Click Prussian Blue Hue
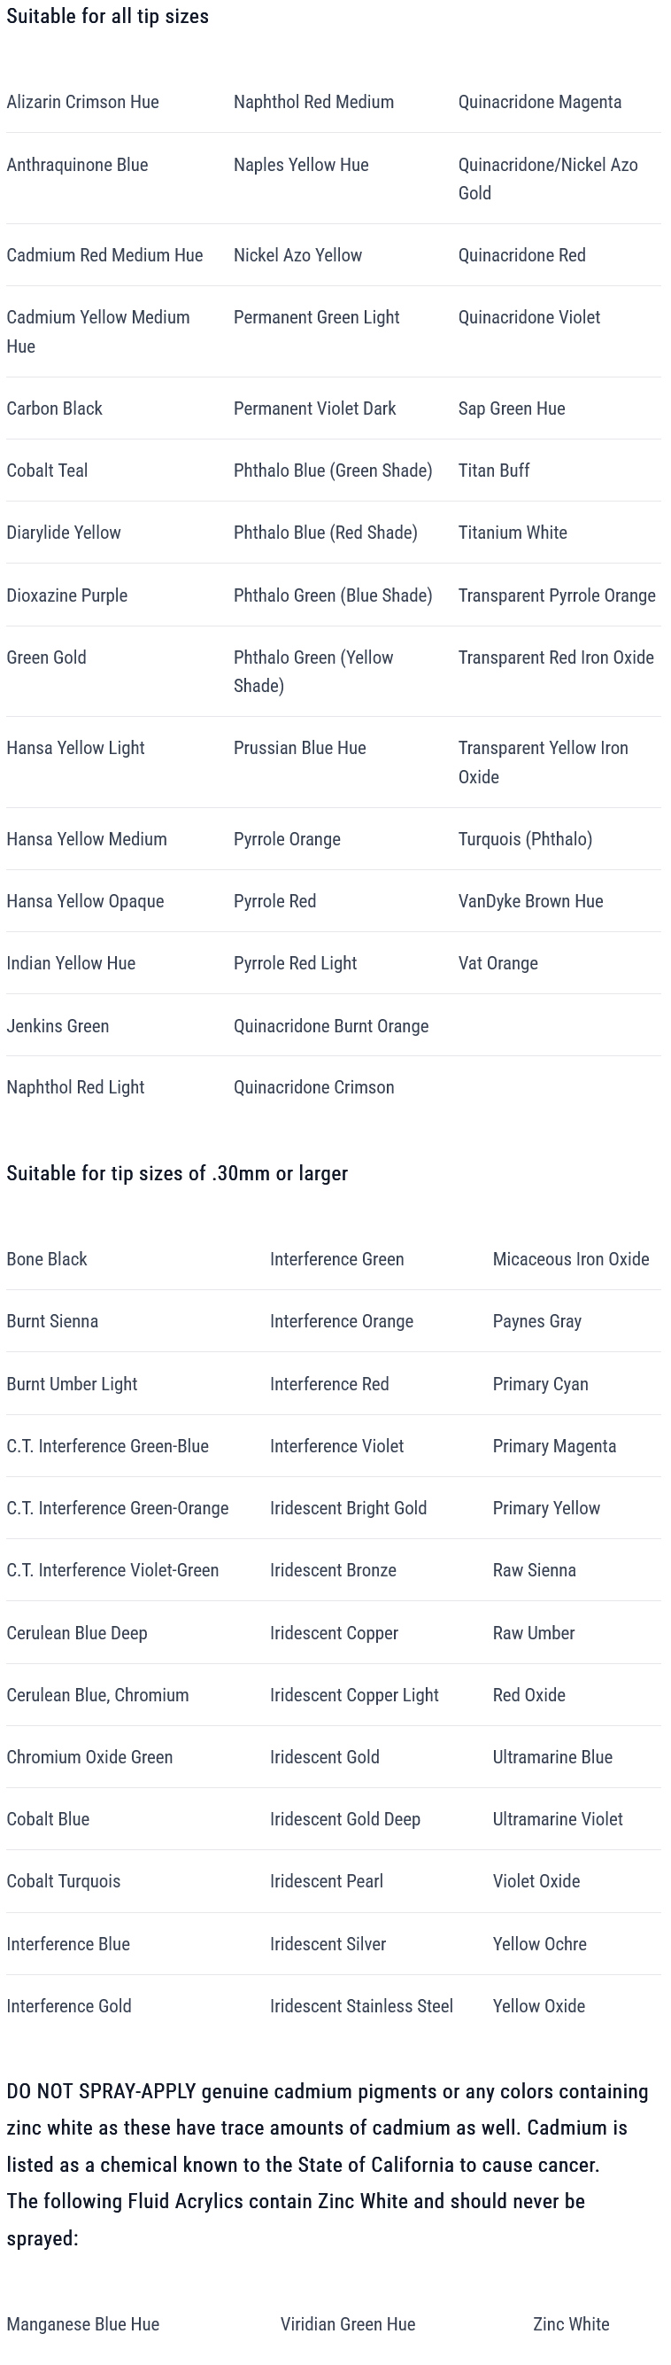The width and height of the screenshot is (671, 2365). coord(300,747)
